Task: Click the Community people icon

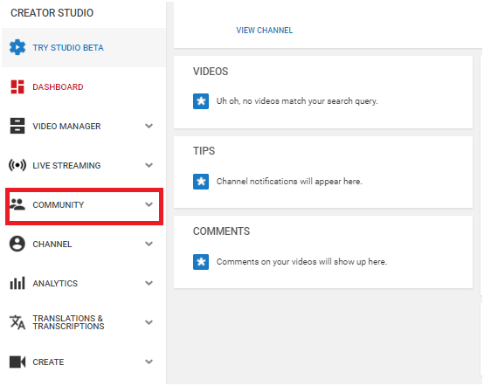Action: pos(17,204)
